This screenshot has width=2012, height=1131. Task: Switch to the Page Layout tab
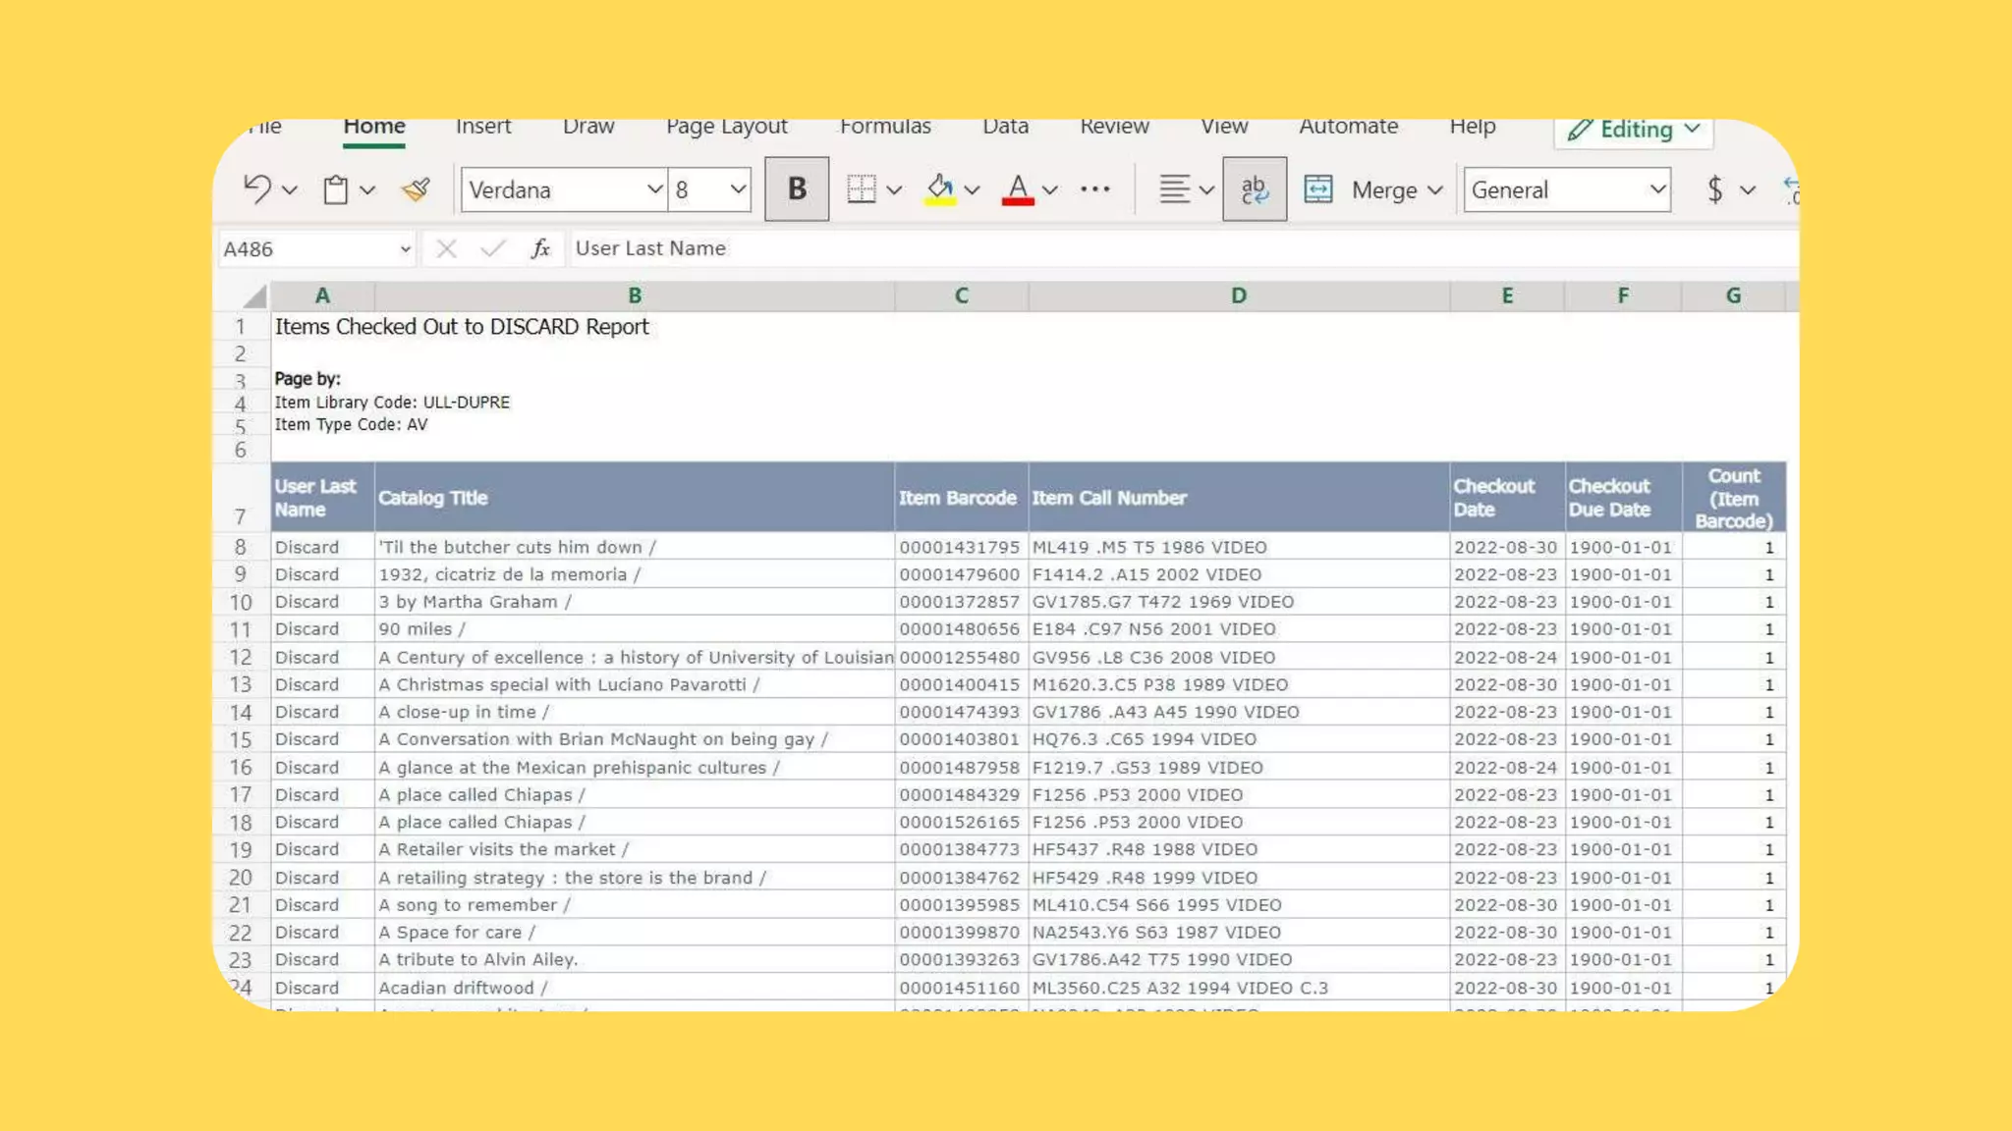[x=726, y=127]
